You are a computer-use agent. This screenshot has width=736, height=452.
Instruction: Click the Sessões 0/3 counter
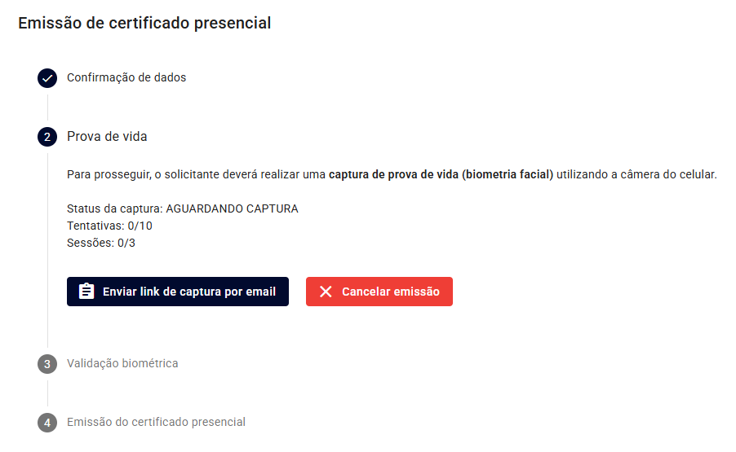(101, 243)
